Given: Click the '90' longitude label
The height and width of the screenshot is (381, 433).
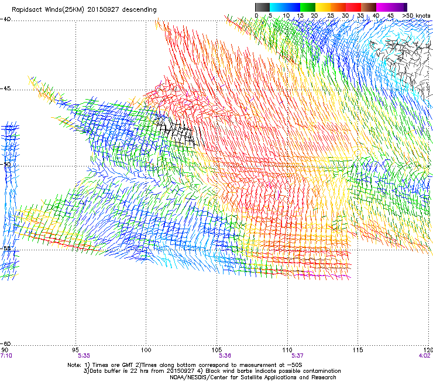Looking at the screenshot, I should pyautogui.click(x=5, y=350).
